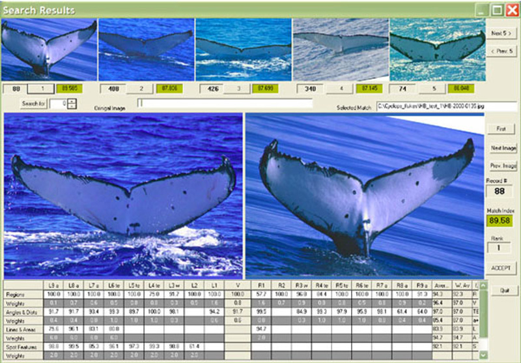Viewport: 521px width, 363px height.
Task: Click the match score 87.699 for record 426
Action: pyautogui.click(x=265, y=89)
